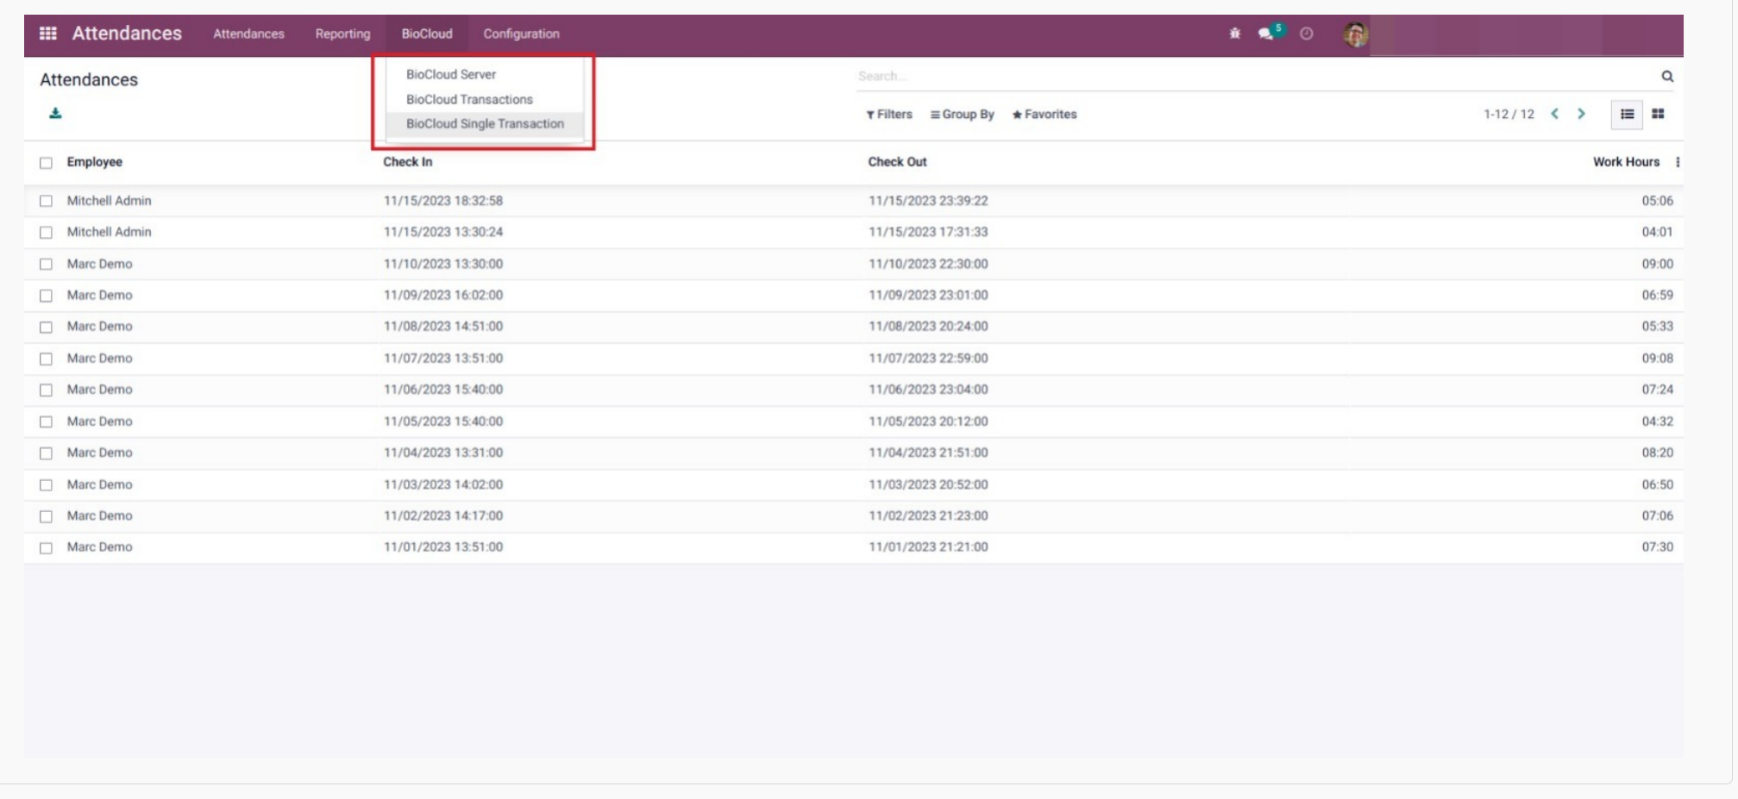Open the activities clock icon
1738x799 pixels.
(1307, 34)
